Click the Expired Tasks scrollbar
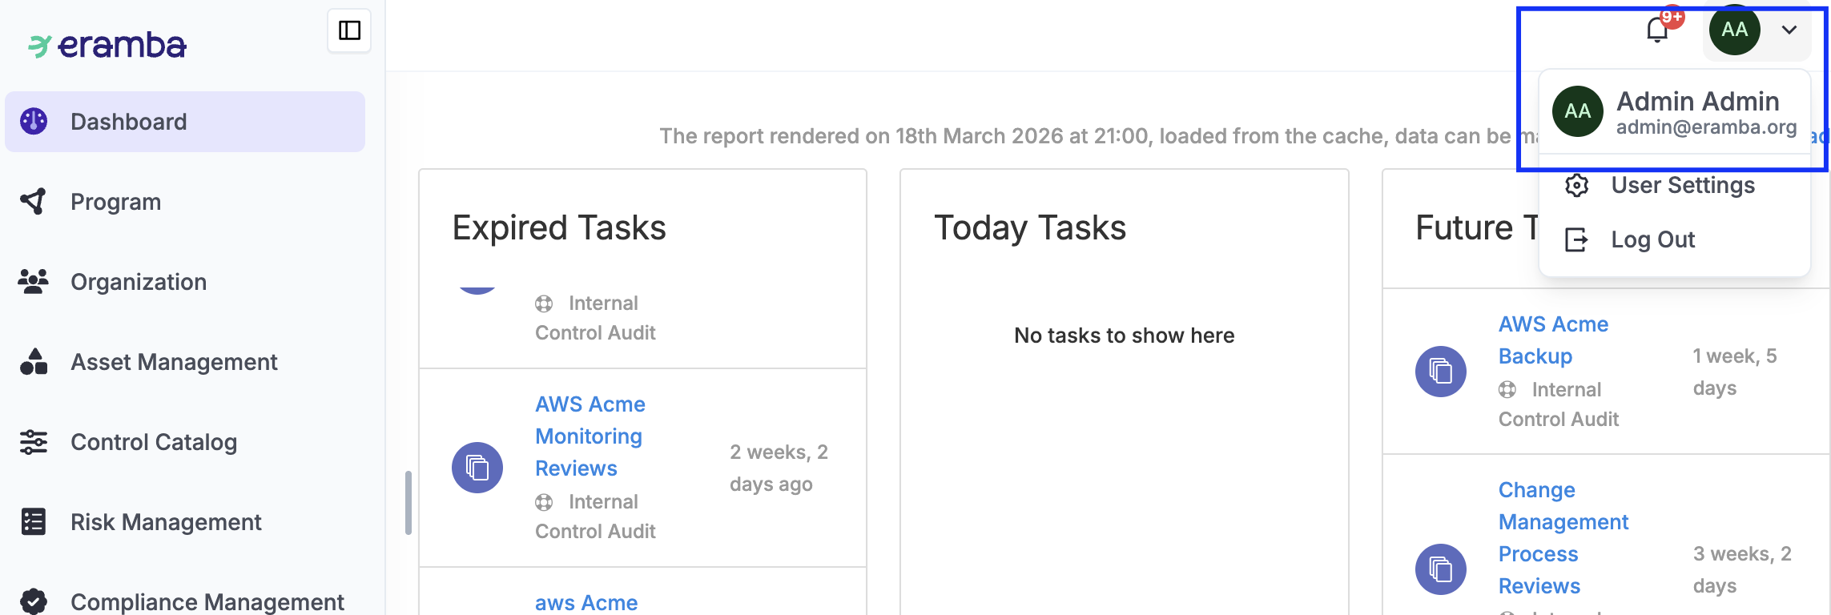This screenshot has width=1831, height=615. pos(408,502)
